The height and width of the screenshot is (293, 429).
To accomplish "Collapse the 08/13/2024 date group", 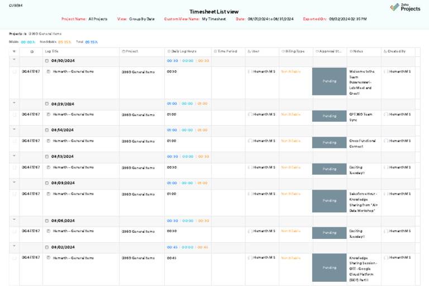I will click(x=47, y=157).
